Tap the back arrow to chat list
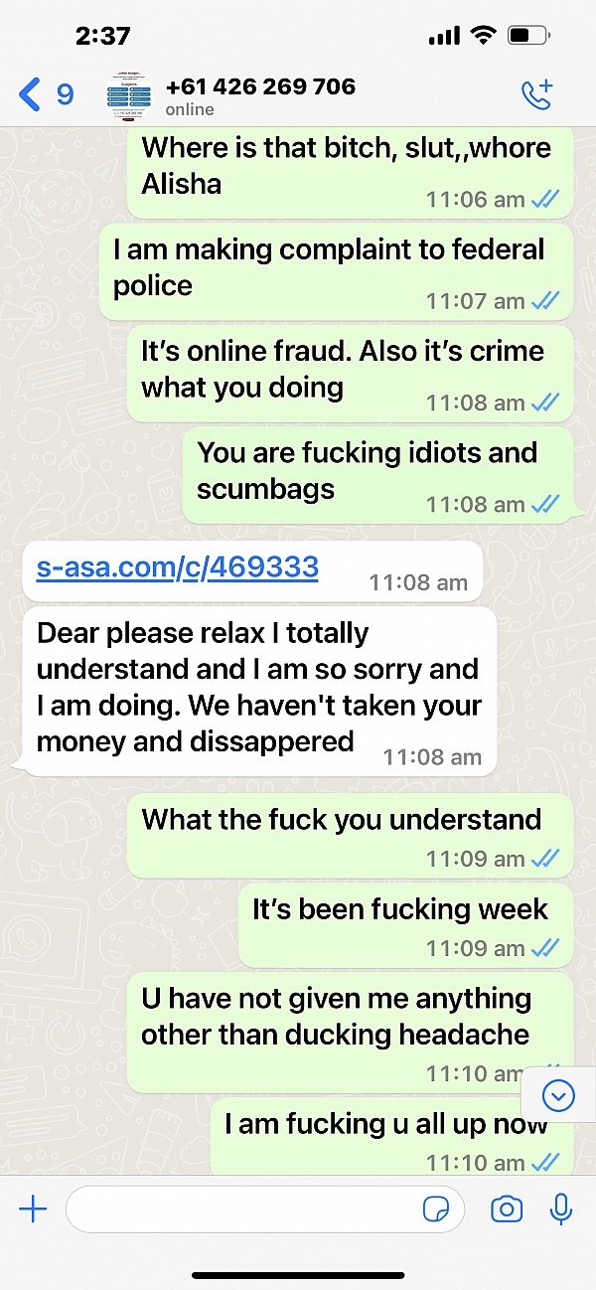The height and width of the screenshot is (1290, 596). [x=30, y=94]
